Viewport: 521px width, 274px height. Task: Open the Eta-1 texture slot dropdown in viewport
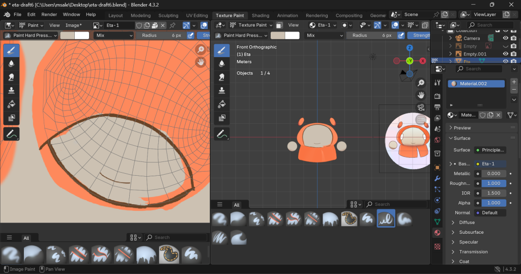point(322,25)
